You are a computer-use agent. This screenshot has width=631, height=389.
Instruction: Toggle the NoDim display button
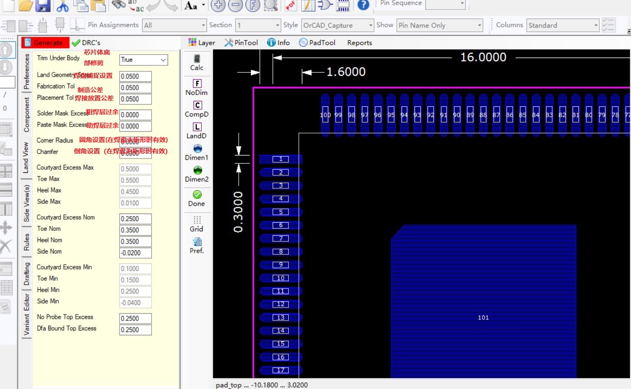(197, 88)
